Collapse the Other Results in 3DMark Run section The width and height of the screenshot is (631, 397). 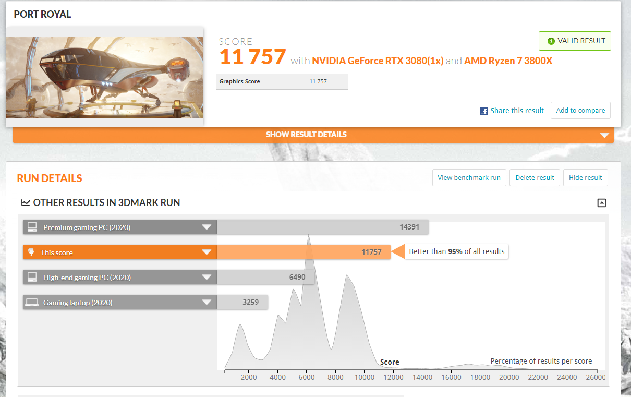point(602,203)
